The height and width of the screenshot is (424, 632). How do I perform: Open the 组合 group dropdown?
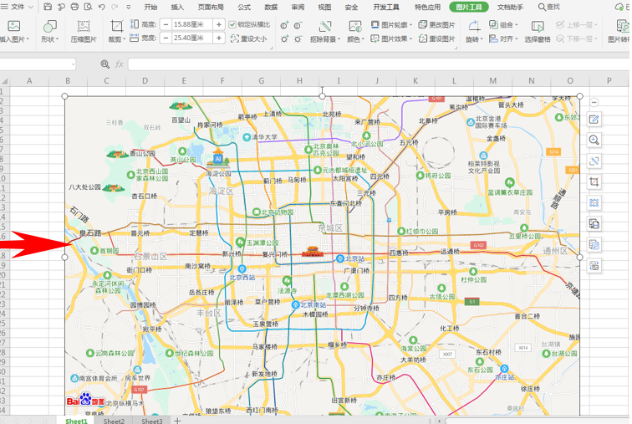click(x=503, y=24)
